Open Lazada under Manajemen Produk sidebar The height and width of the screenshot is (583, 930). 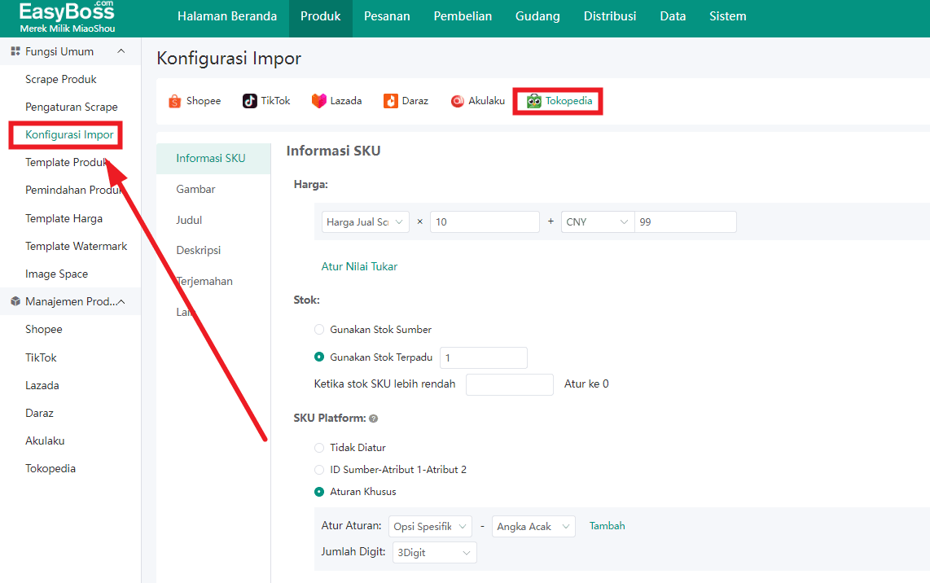tap(42, 385)
